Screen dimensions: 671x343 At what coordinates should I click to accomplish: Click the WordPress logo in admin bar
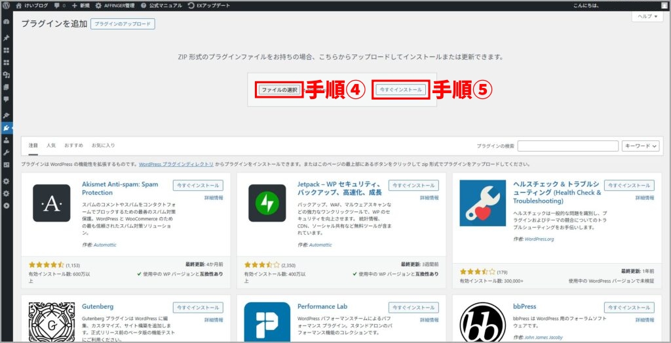pyautogui.click(x=7, y=5)
